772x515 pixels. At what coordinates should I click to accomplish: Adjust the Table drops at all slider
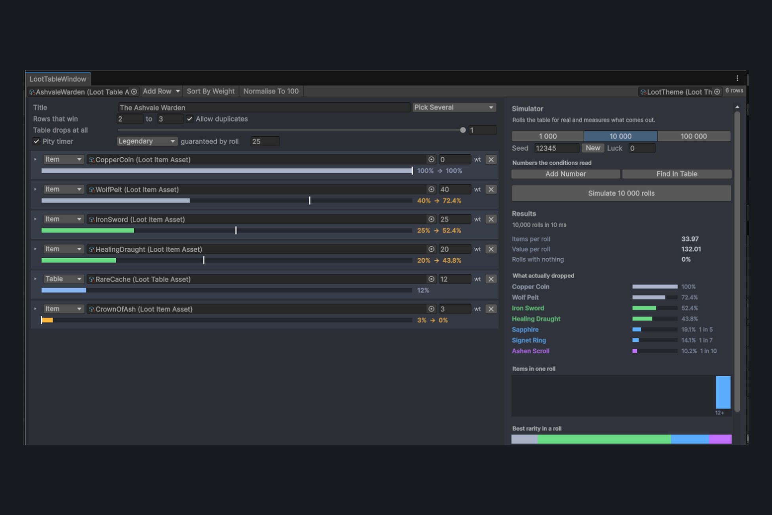point(291,130)
